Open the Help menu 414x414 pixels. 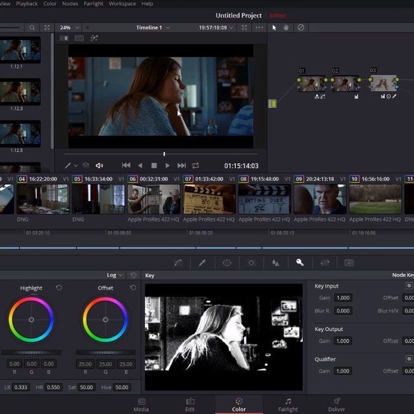[147, 4]
